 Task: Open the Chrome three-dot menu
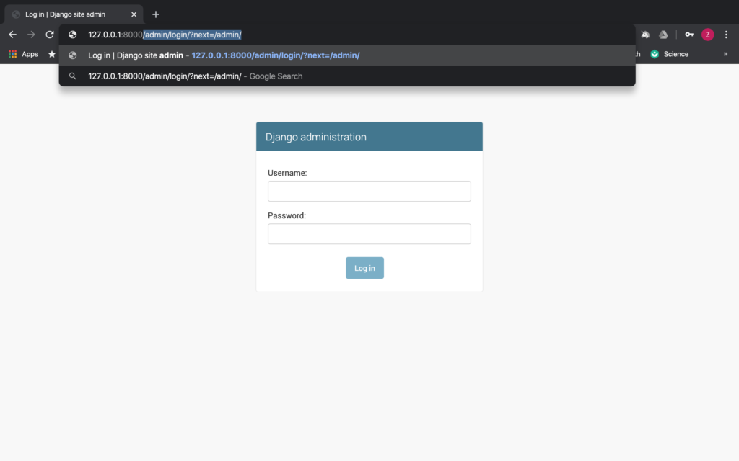726,35
